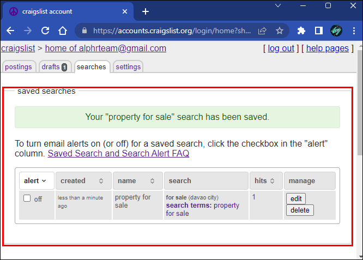This screenshot has width=363, height=260.
Task: Click the craigslist peace sign favicon
Action: [14, 11]
